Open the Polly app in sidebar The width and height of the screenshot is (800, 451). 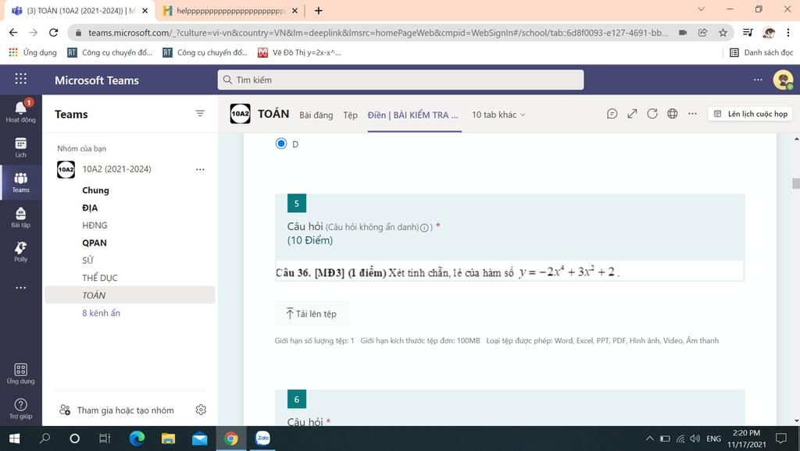(x=21, y=252)
